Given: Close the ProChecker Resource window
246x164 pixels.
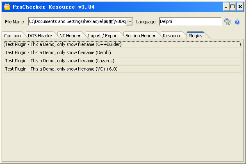Looking at the screenshot, I should click(x=239, y=7).
